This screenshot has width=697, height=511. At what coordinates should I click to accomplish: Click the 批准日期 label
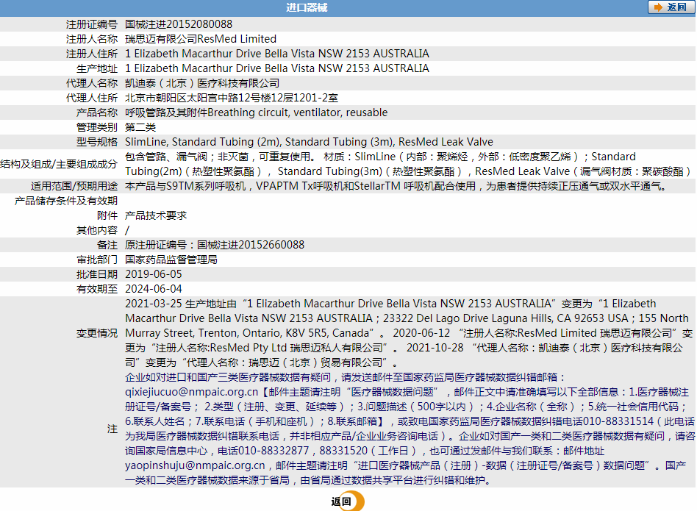coord(97,274)
